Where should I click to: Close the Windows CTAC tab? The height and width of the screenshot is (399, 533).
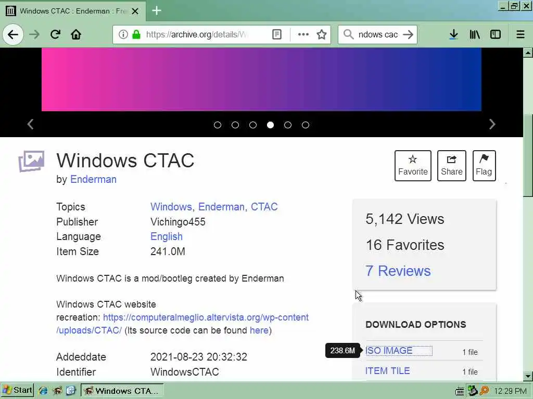click(x=135, y=11)
